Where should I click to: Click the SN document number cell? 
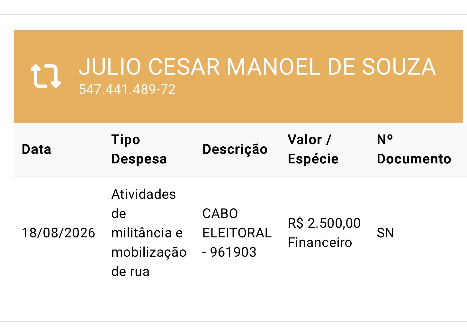(385, 233)
